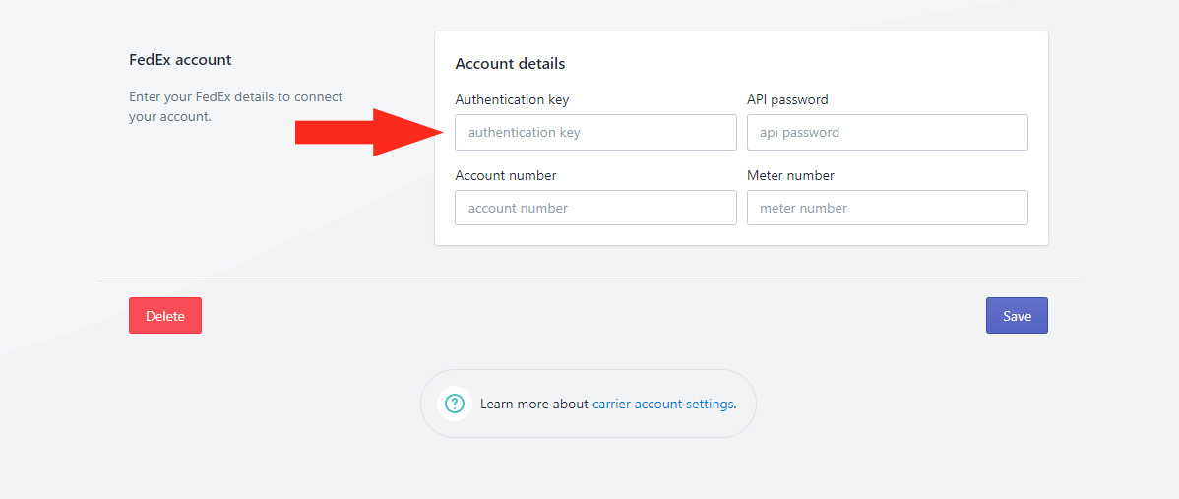The width and height of the screenshot is (1179, 499).
Task: Activate the Meter number input field
Action: pos(888,208)
